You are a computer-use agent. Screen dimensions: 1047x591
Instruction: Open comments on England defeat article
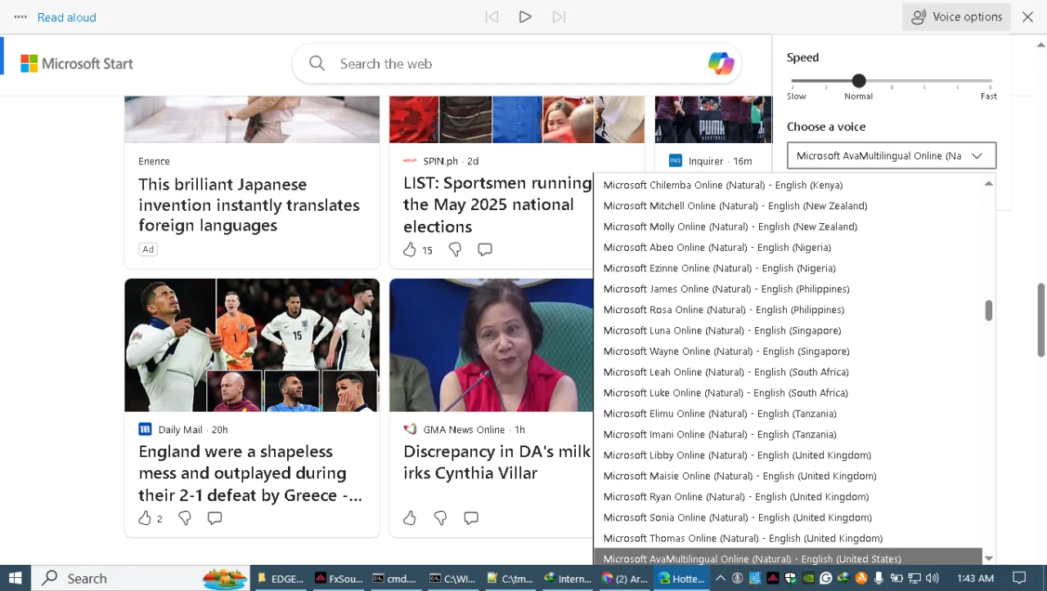[x=215, y=517]
